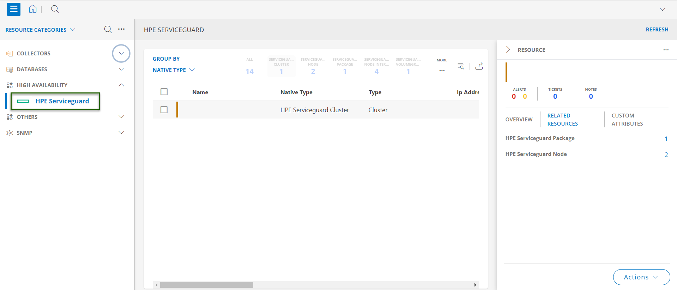The height and width of the screenshot is (290, 677).
Task: Sort by the Ip Address column header
Action: pos(468,92)
